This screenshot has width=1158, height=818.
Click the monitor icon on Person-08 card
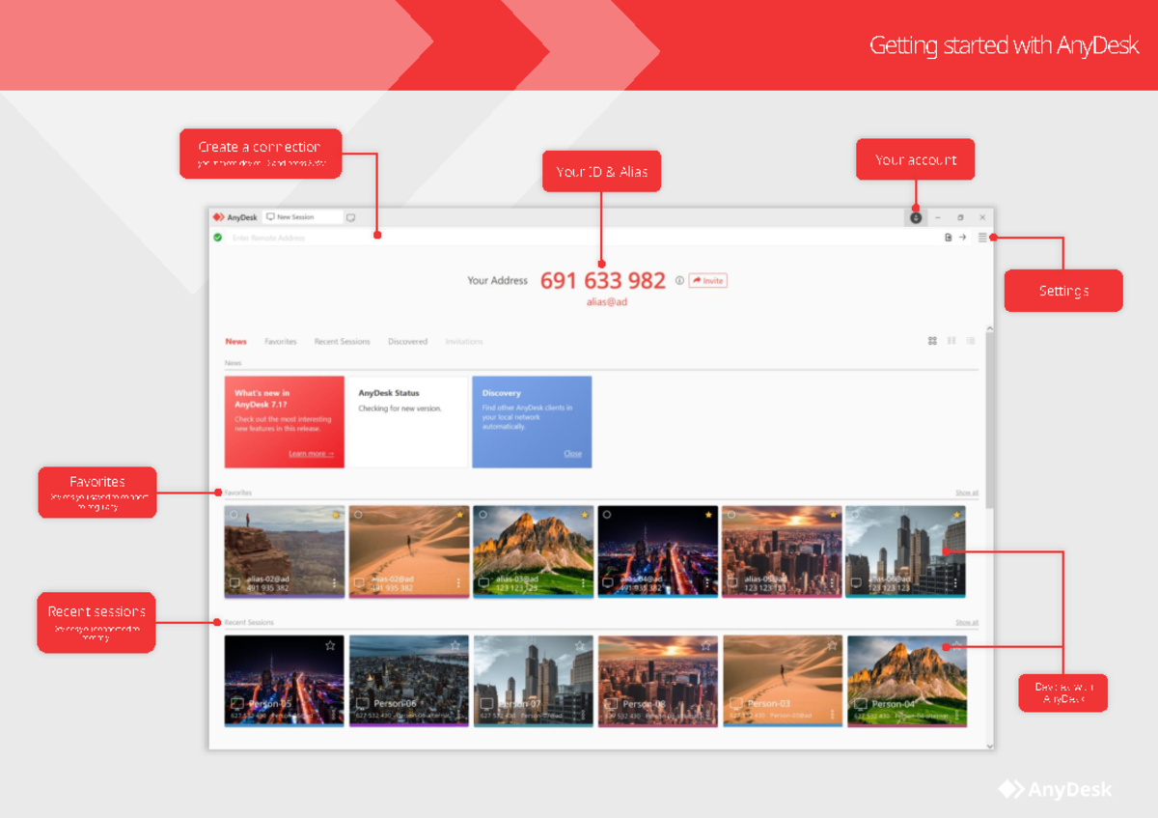coord(612,704)
